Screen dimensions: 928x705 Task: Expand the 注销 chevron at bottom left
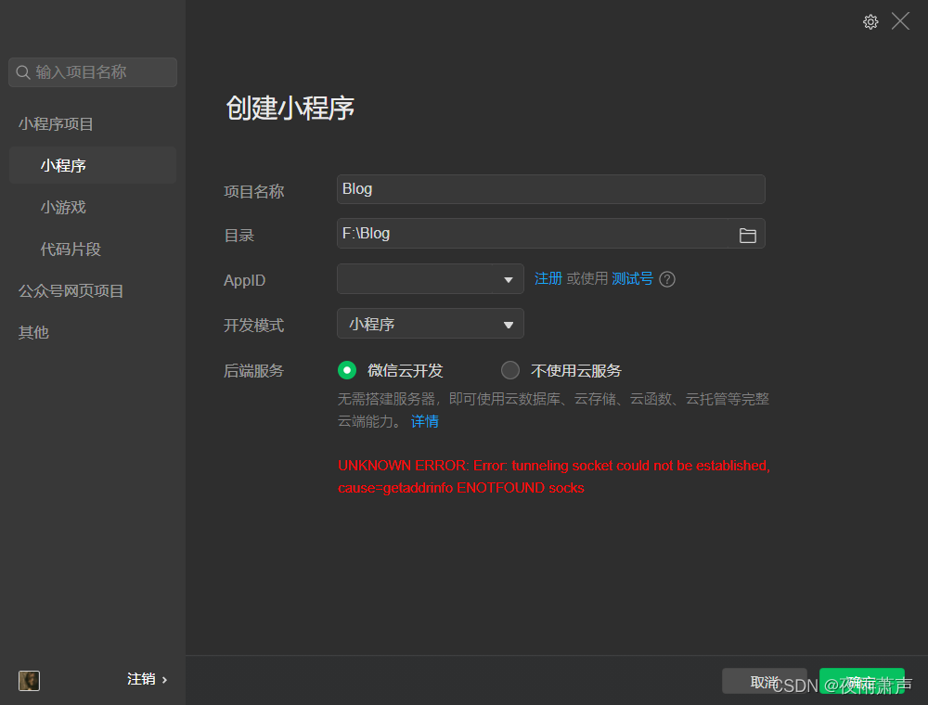(165, 679)
